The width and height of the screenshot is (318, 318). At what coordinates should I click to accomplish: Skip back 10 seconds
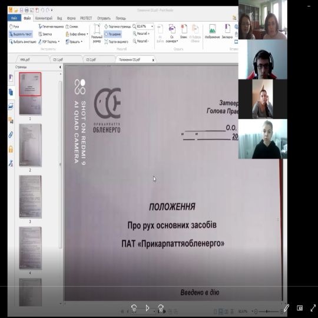[x=134, y=308]
